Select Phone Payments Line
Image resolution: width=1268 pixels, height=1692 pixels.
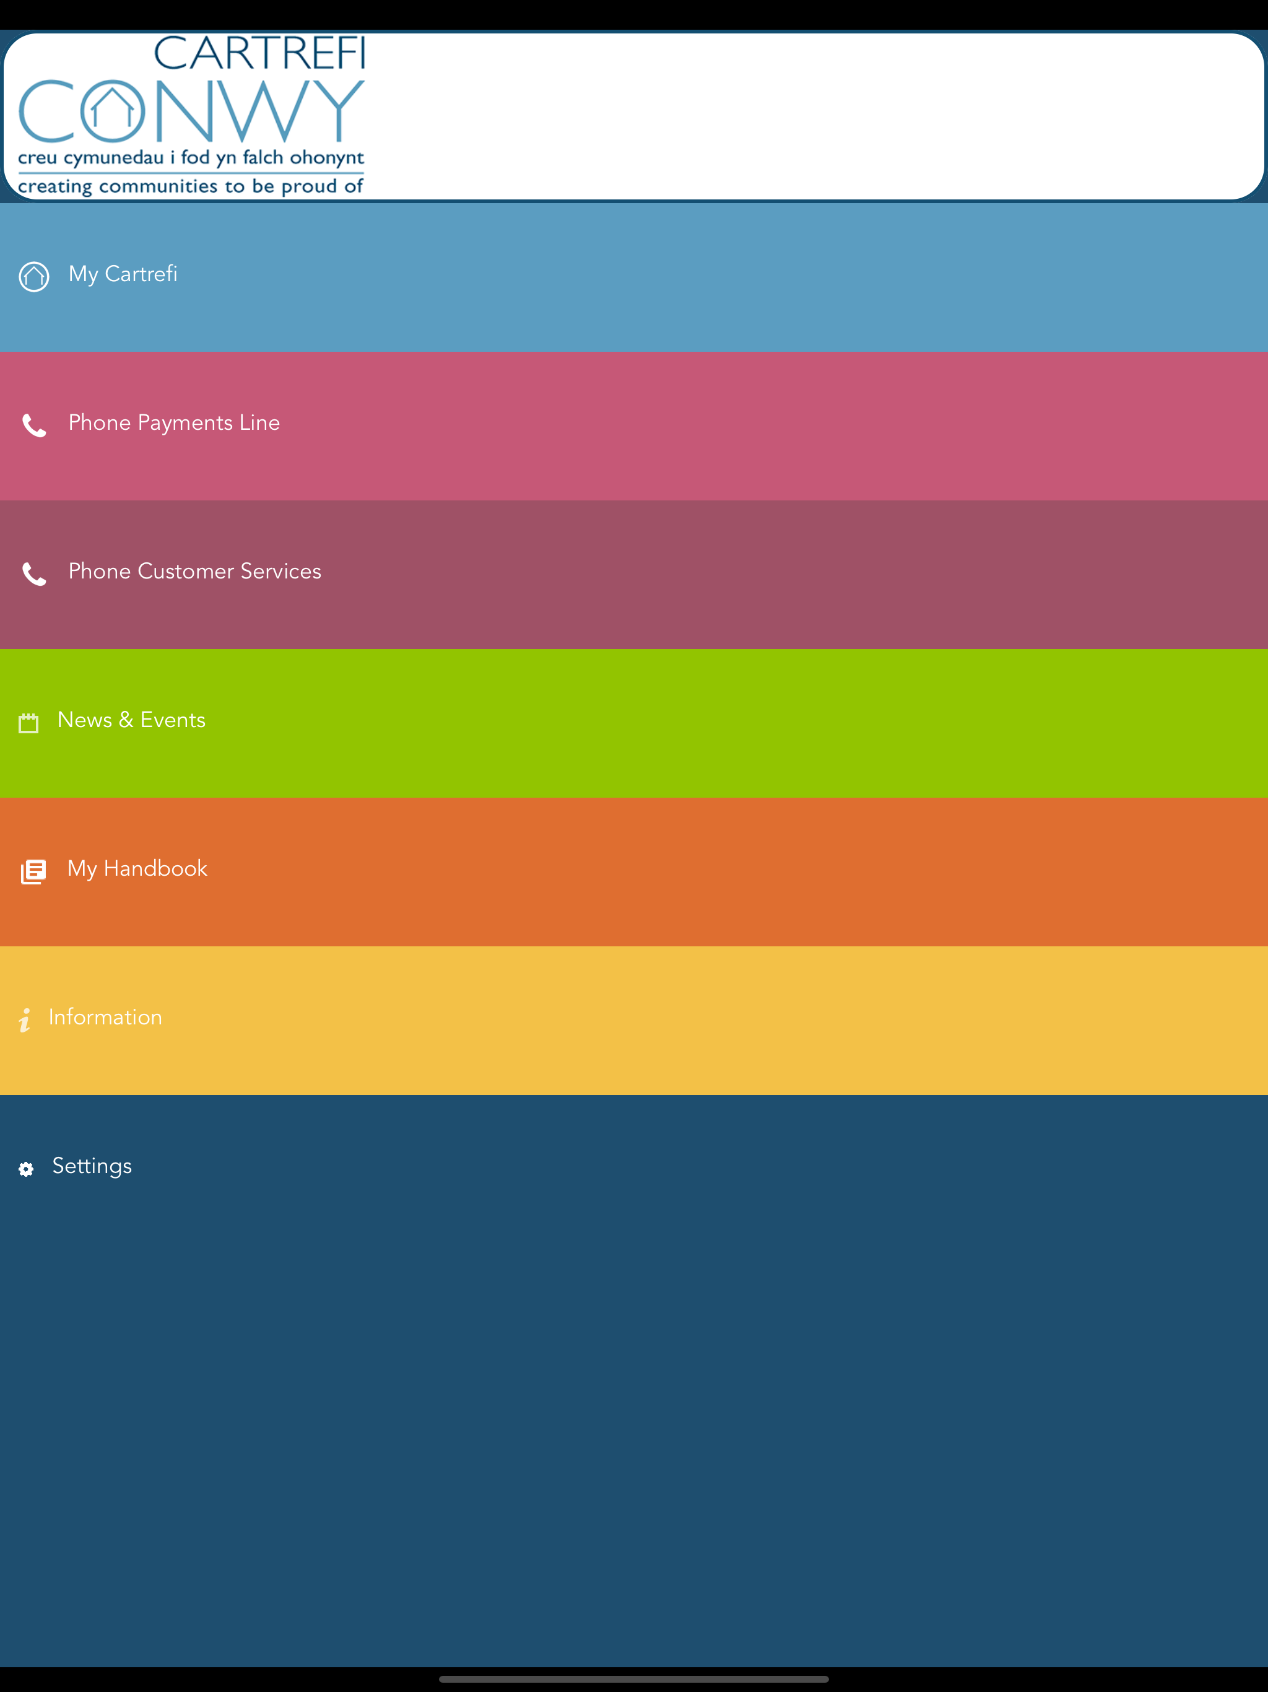[x=634, y=426]
